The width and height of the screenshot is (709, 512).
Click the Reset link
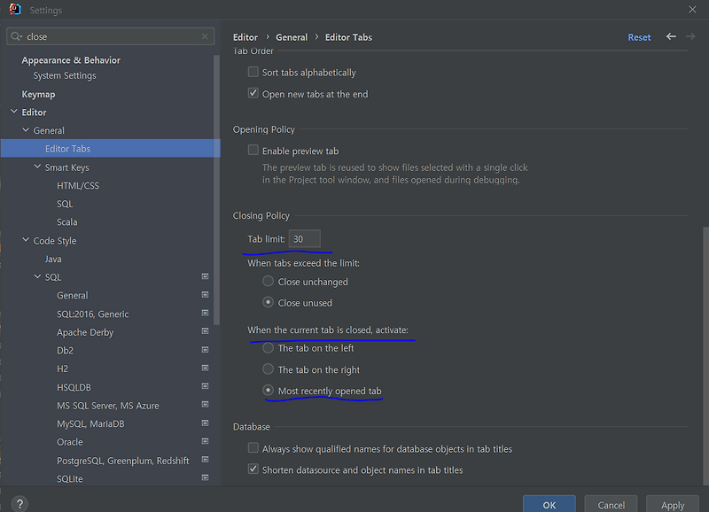(639, 37)
